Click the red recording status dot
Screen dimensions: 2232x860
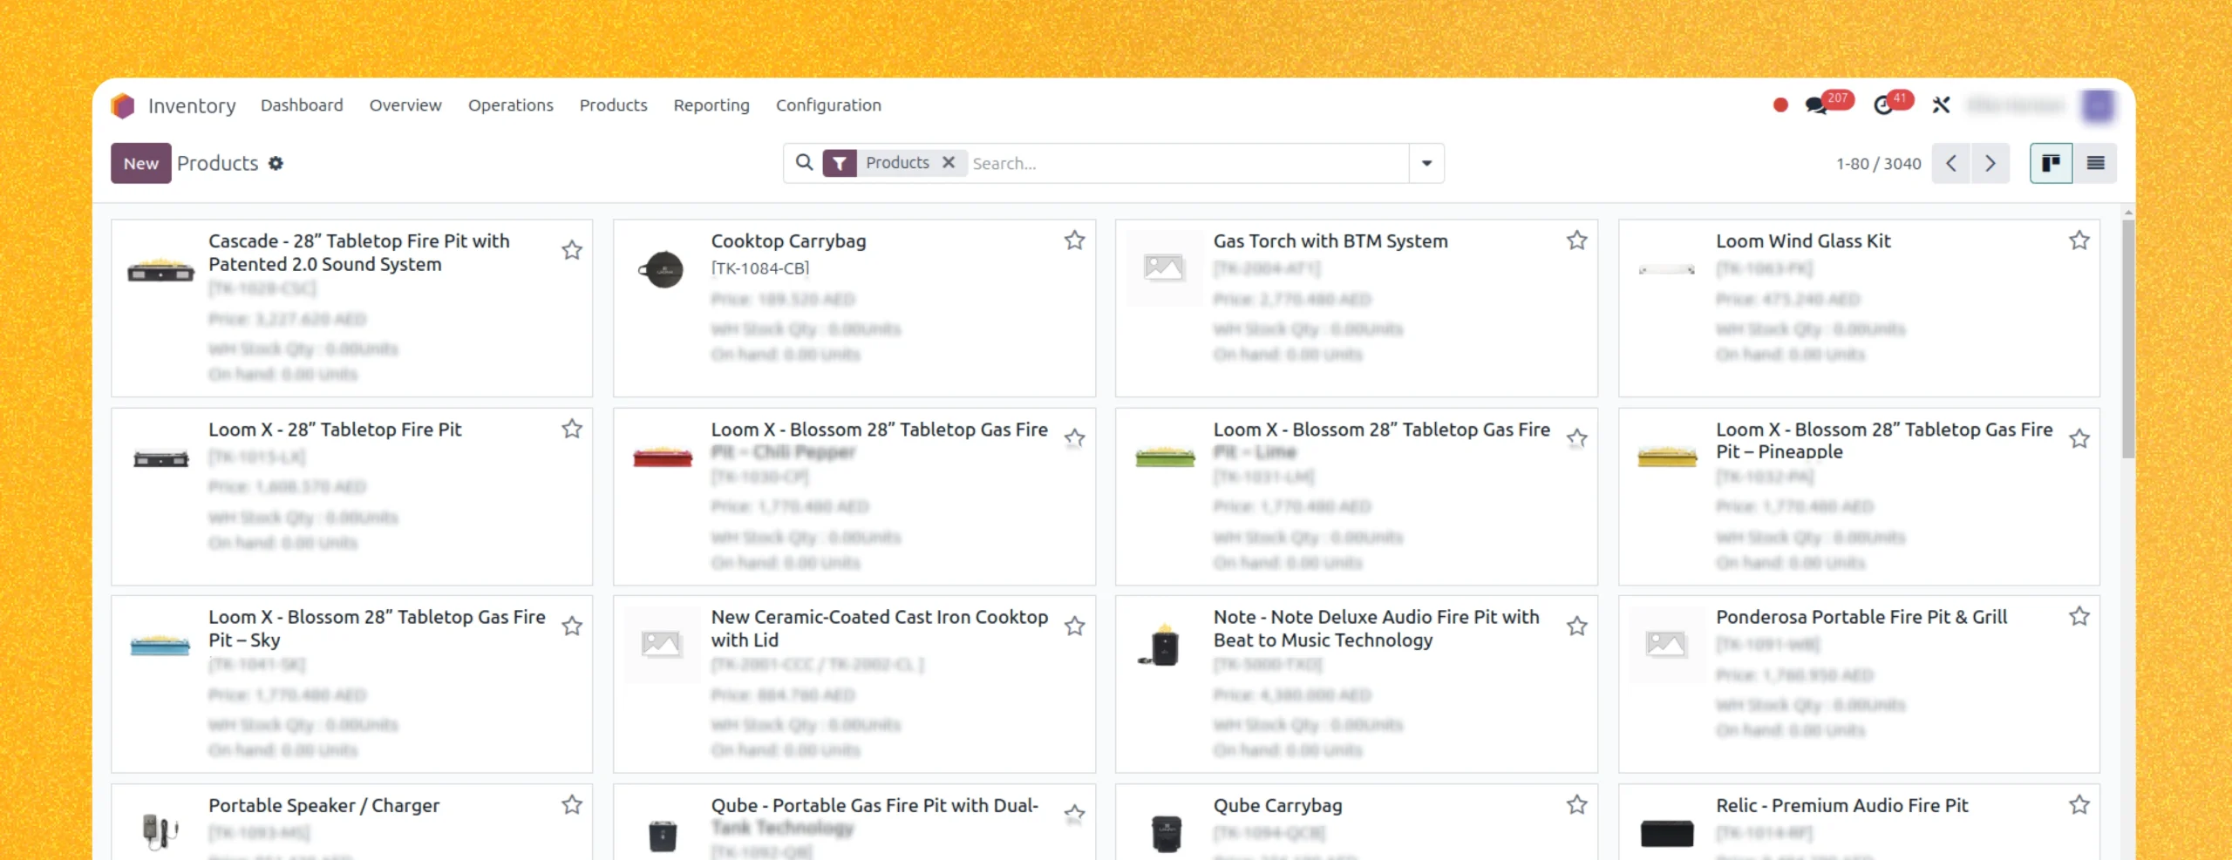[1780, 105]
